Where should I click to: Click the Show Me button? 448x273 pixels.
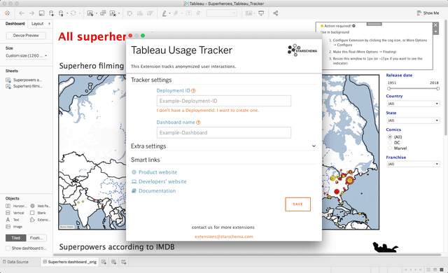428,13
